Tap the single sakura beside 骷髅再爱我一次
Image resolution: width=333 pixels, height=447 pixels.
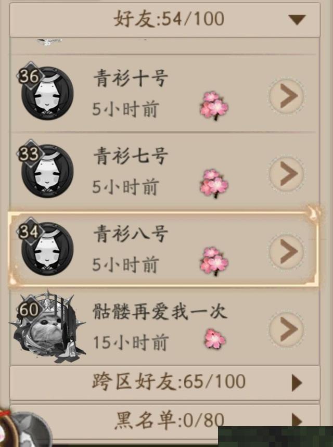click(215, 339)
